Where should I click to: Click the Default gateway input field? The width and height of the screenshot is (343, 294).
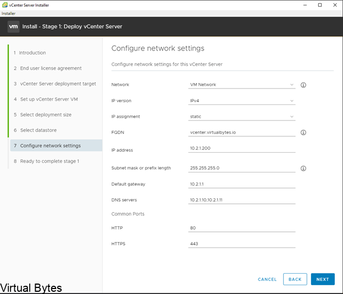coord(242,184)
